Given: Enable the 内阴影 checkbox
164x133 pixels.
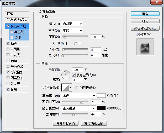Looking at the screenshot, I should click(x=8, y=49).
